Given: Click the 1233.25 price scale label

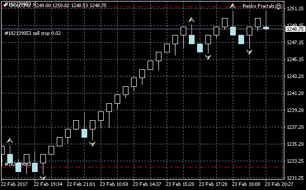Looking at the screenshot, I should (295, 161).
